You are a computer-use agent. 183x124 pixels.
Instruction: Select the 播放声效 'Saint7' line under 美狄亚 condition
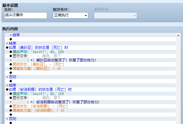tap(90, 52)
